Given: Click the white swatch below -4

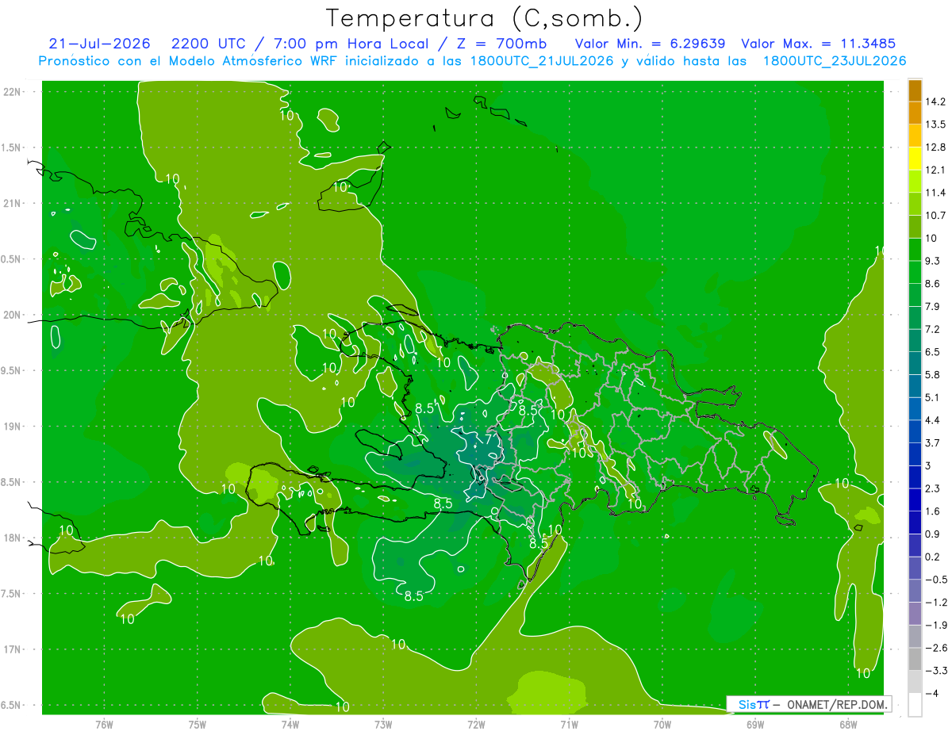Looking at the screenshot, I should [915, 705].
